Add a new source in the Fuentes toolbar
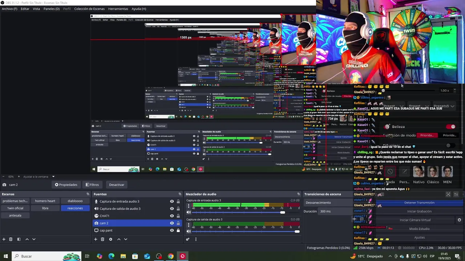The width and height of the screenshot is (465, 261). (96, 239)
